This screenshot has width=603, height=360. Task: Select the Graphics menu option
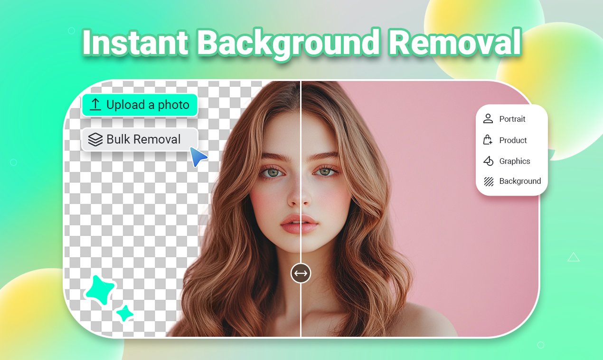(x=512, y=161)
